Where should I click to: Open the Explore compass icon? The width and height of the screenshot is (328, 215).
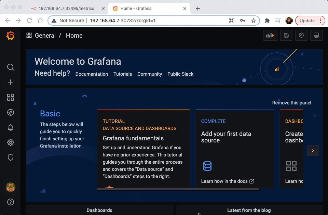point(11,112)
